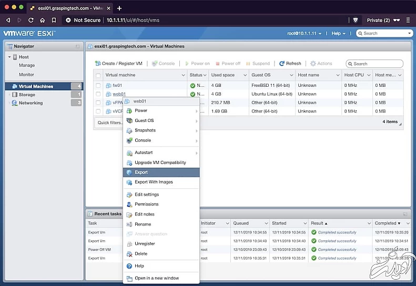
Task: Open the fw01 virtual machine link
Action: tap(117, 86)
